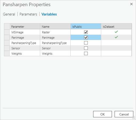Enable IsPublic for PansharpeningType
This screenshot has width=136, height=120.
[x=86, y=43]
